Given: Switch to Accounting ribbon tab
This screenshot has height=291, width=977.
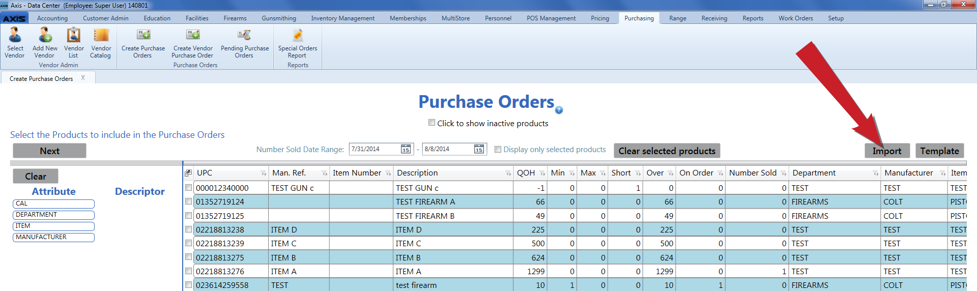Looking at the screenshot, I should click(52, 18).
